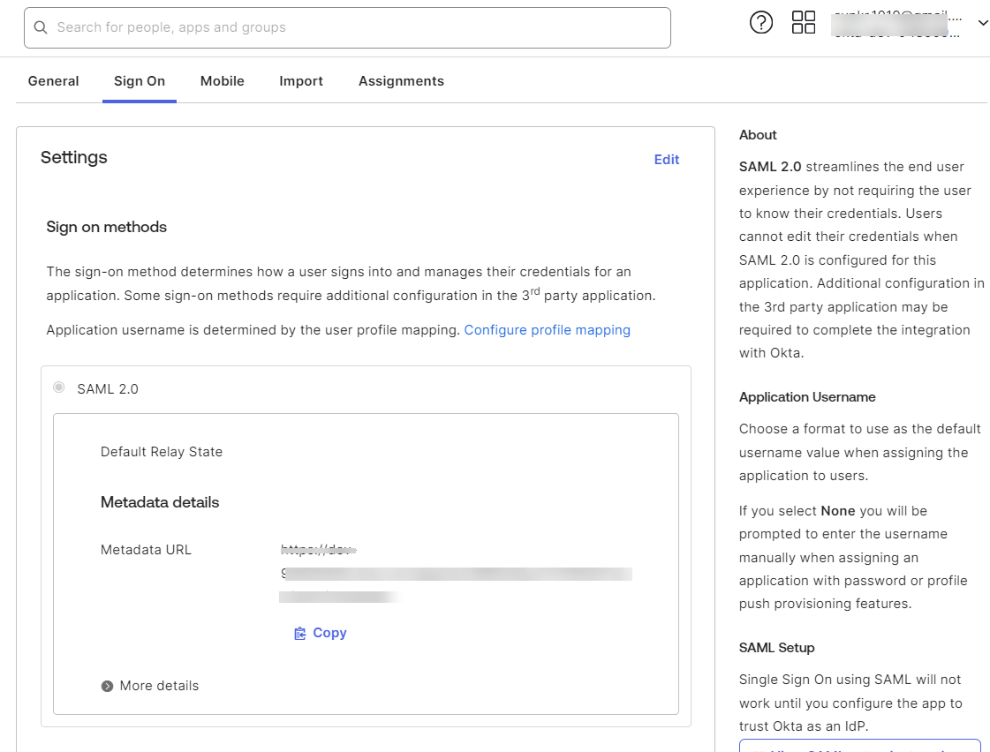
Task: Open the Assignments tab
Action: [x=401, y=81]
